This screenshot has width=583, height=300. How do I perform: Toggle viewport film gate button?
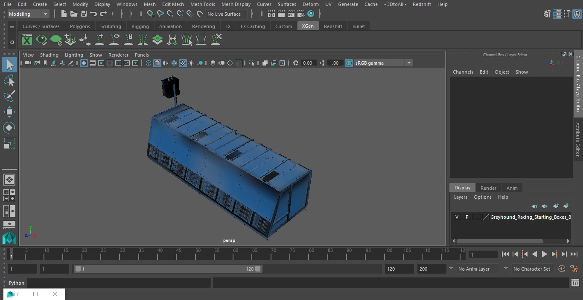(93, 63)
